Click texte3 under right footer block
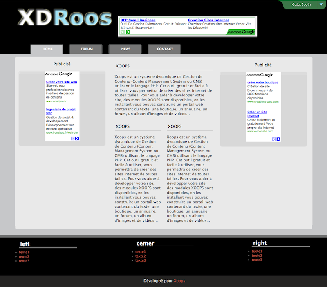 click(257, 260)
